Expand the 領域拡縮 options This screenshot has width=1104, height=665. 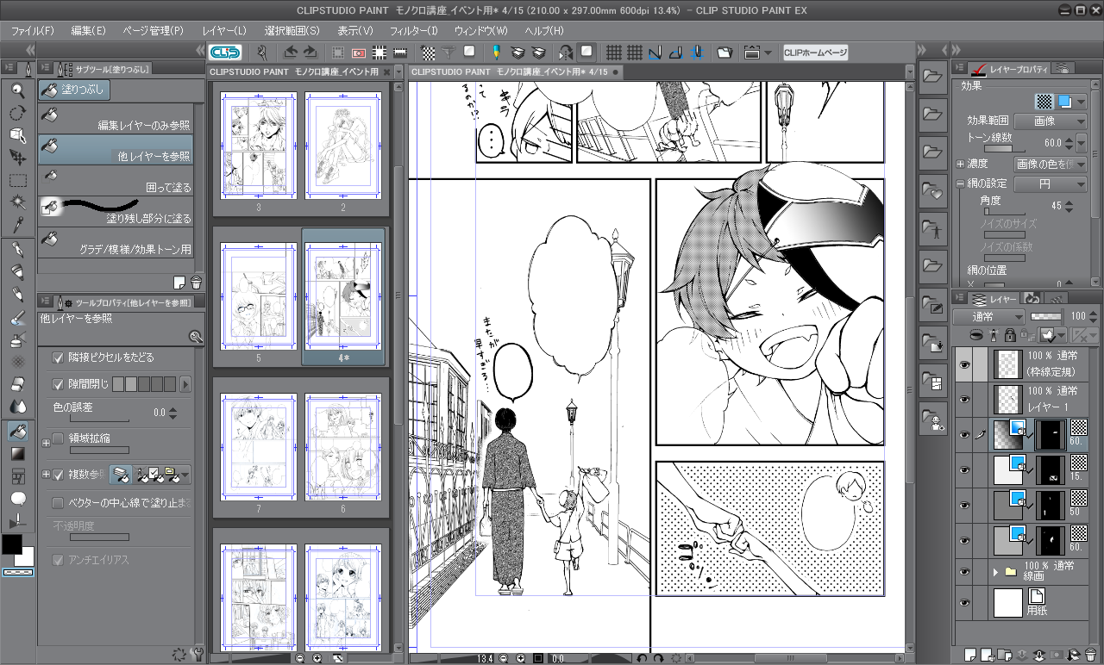46,444
